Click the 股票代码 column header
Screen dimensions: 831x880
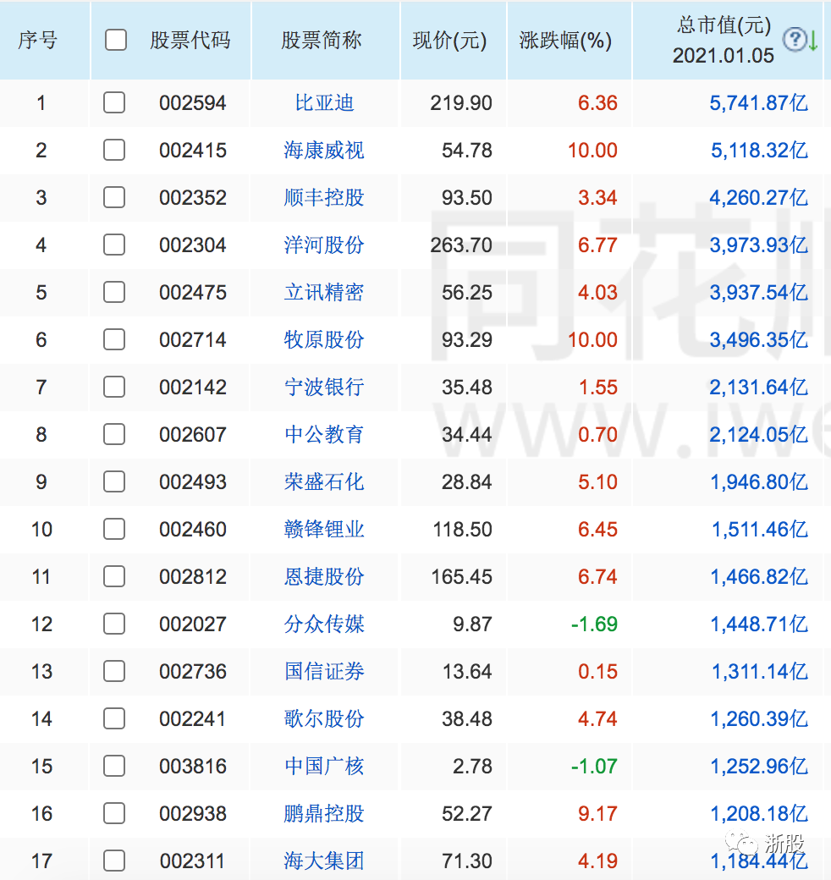point(190,40)
